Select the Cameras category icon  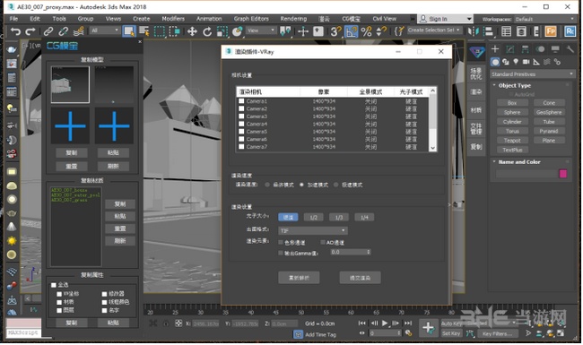pyautogui.click(x=526, y=62)
